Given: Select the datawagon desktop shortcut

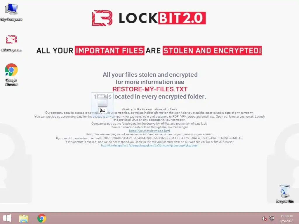Looking at the screenshot, I should point(11,43).
